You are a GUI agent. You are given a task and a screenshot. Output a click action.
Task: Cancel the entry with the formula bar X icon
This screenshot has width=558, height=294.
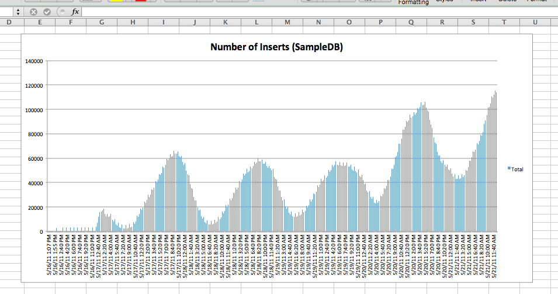click(x=33, y=12)
